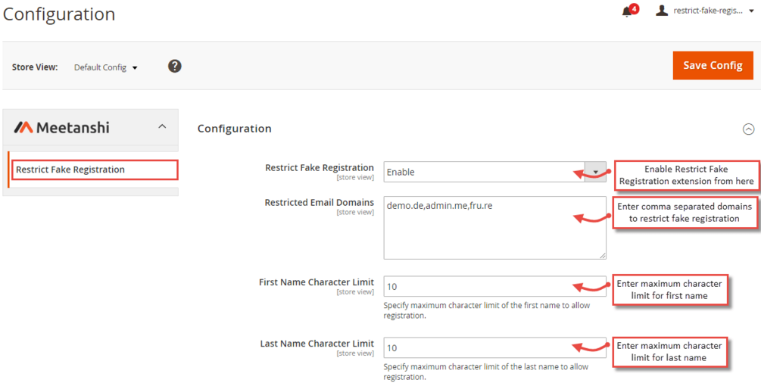Open the admin account name dropdown arrow
This screenshot has width=761, height=386.
(x=751, y=11)
